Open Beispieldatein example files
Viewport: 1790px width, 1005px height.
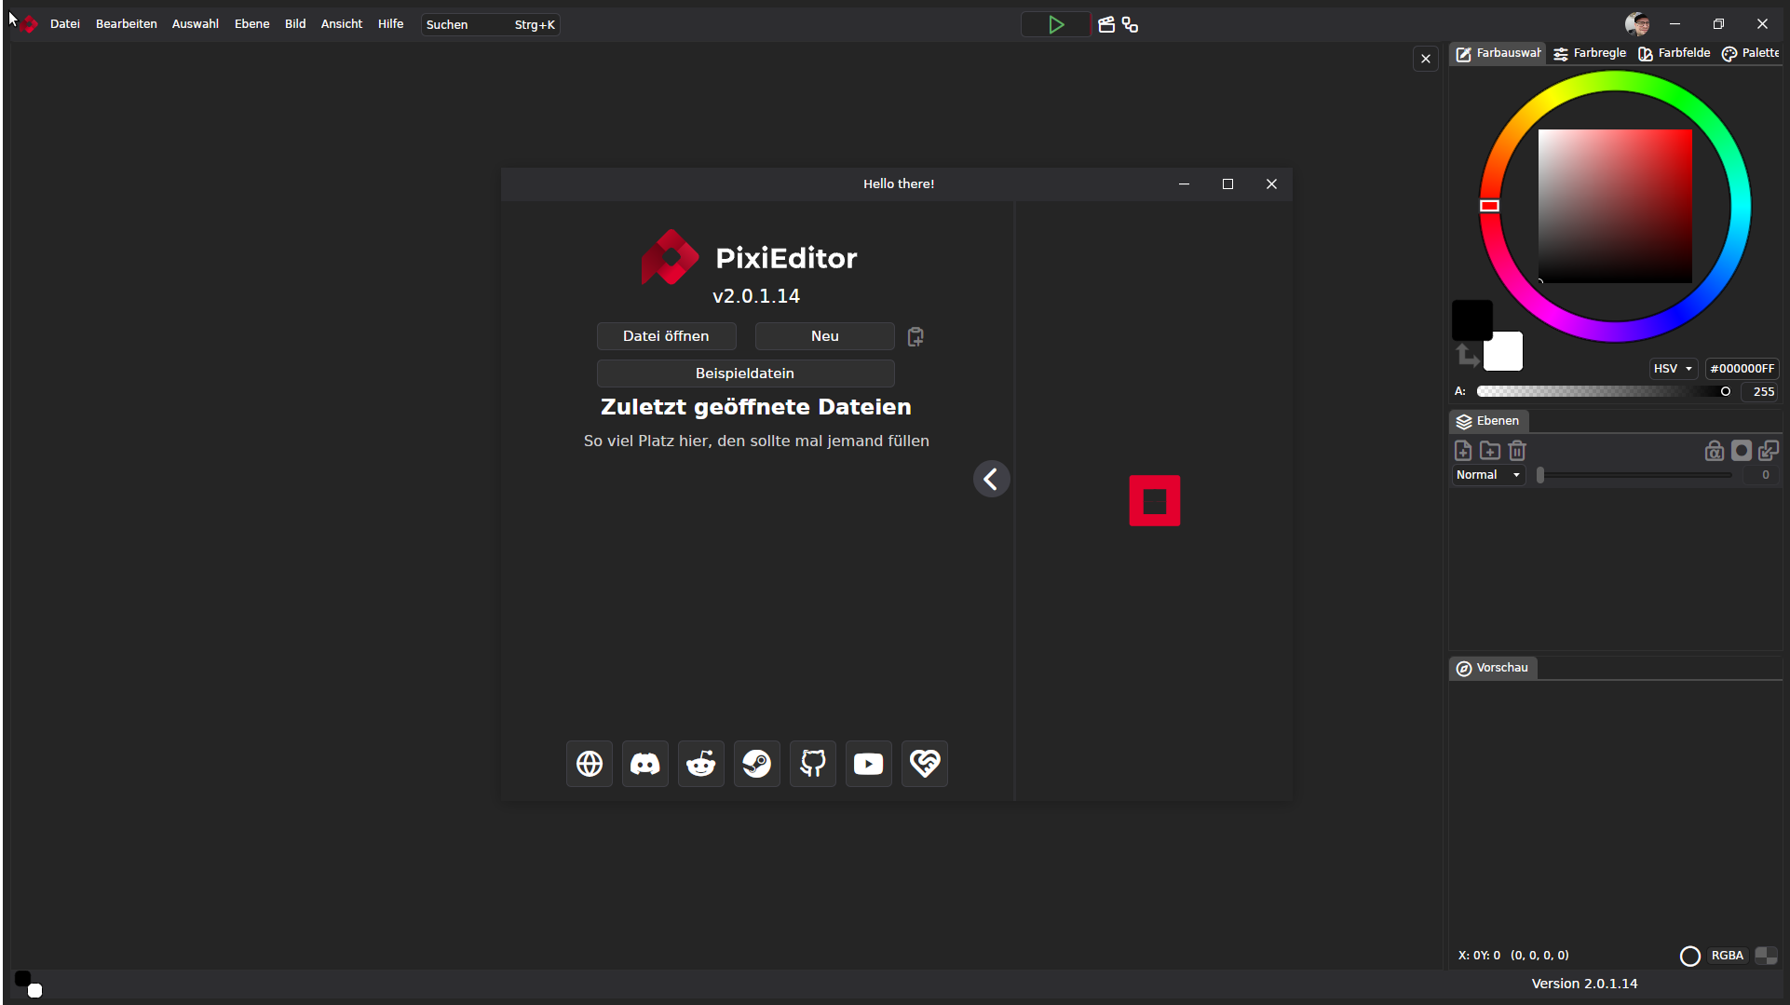[x=745, y=373]
